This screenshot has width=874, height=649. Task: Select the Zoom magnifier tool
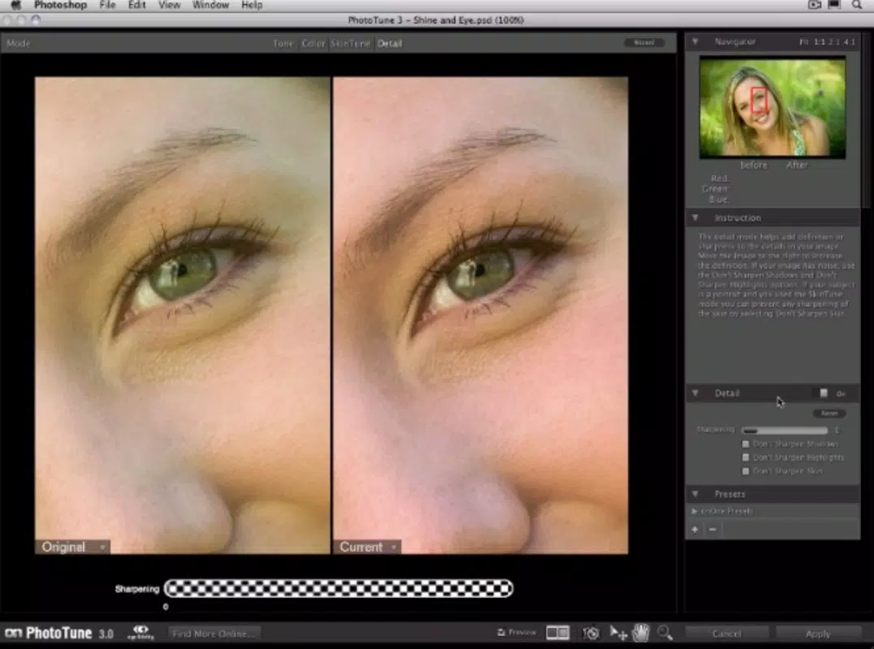click(x=665, y=633)
